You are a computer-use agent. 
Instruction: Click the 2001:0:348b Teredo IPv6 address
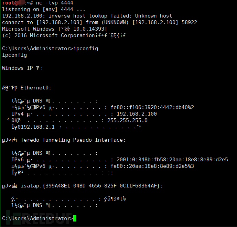tap(172, 160)
